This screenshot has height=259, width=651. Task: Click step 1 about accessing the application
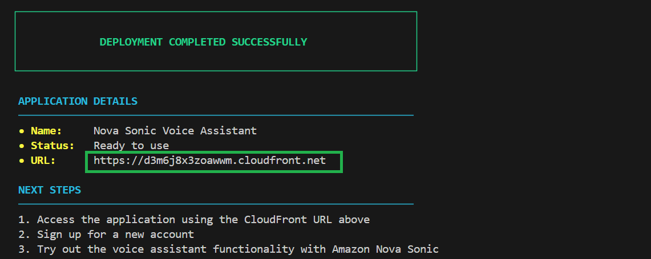(x=203, y=220)
